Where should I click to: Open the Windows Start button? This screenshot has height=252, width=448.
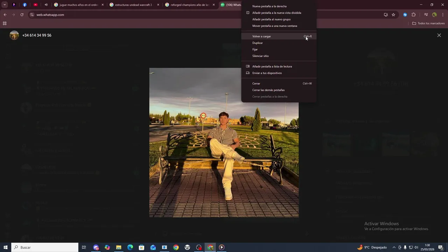pos(5,247)
